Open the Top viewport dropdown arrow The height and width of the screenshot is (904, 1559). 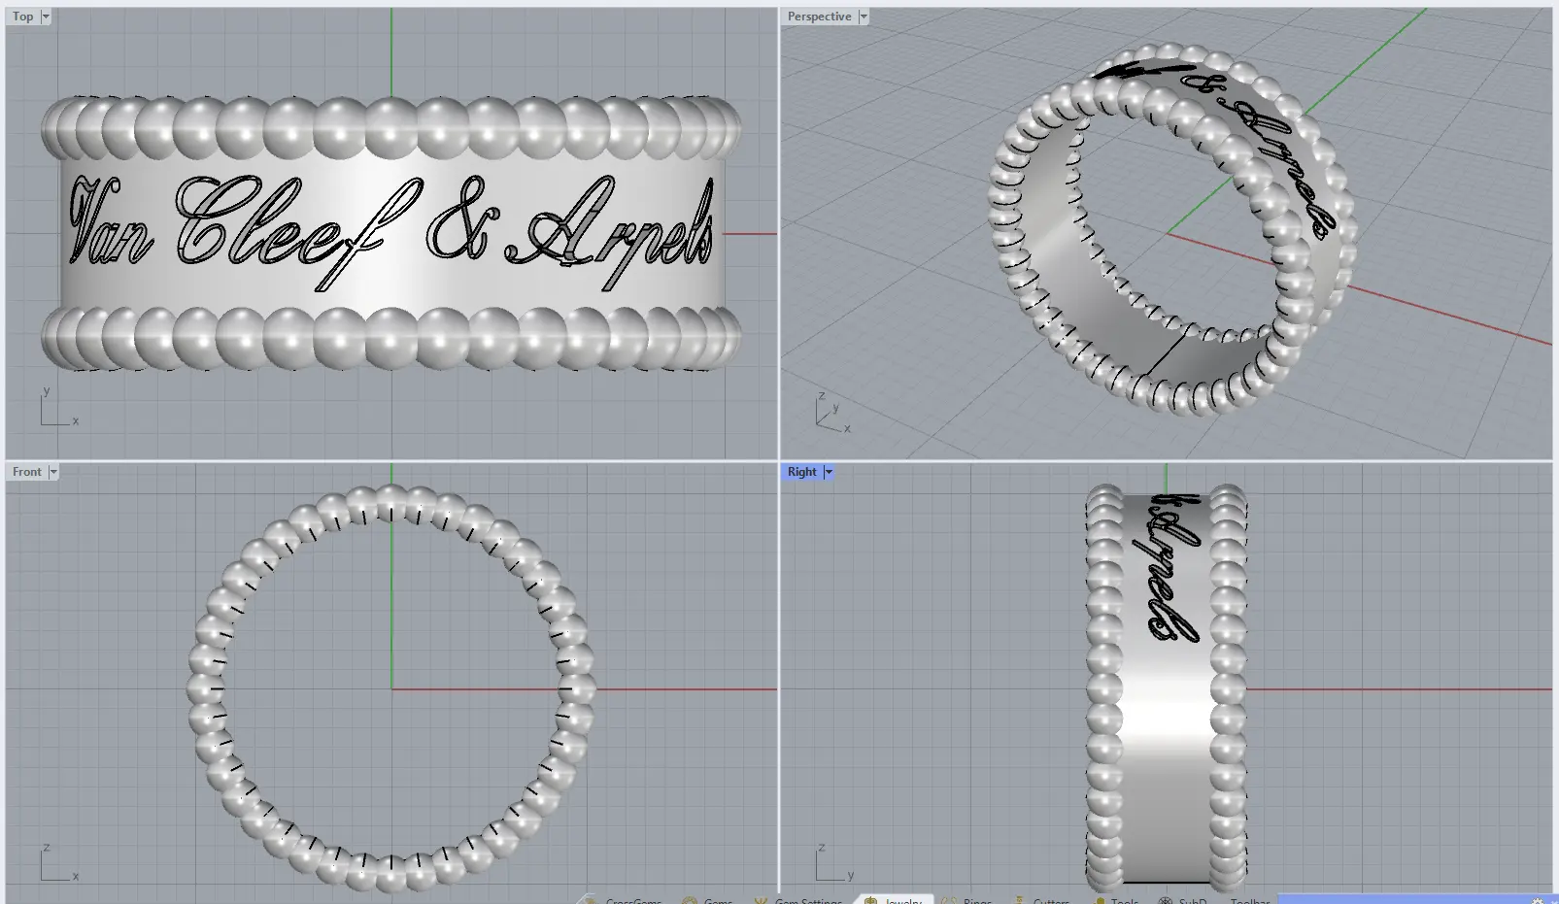(x=46, y=17)
